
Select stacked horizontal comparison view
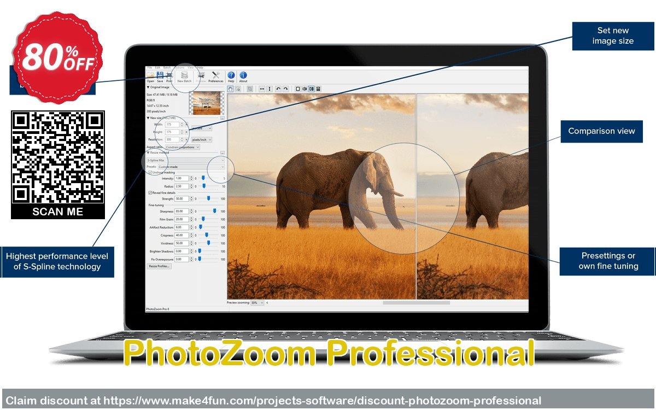click(x=318, y=89)
